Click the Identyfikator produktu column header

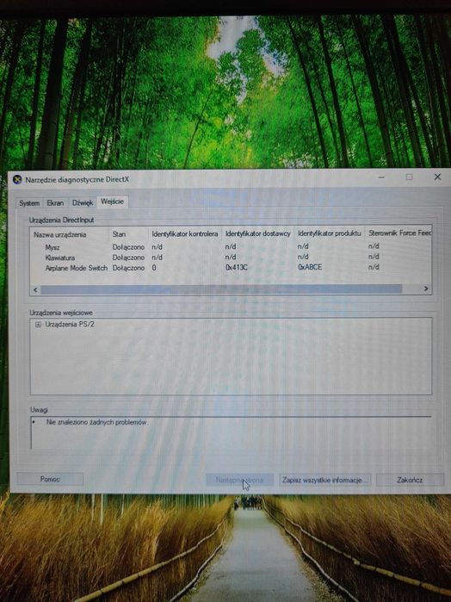point(330,233)
